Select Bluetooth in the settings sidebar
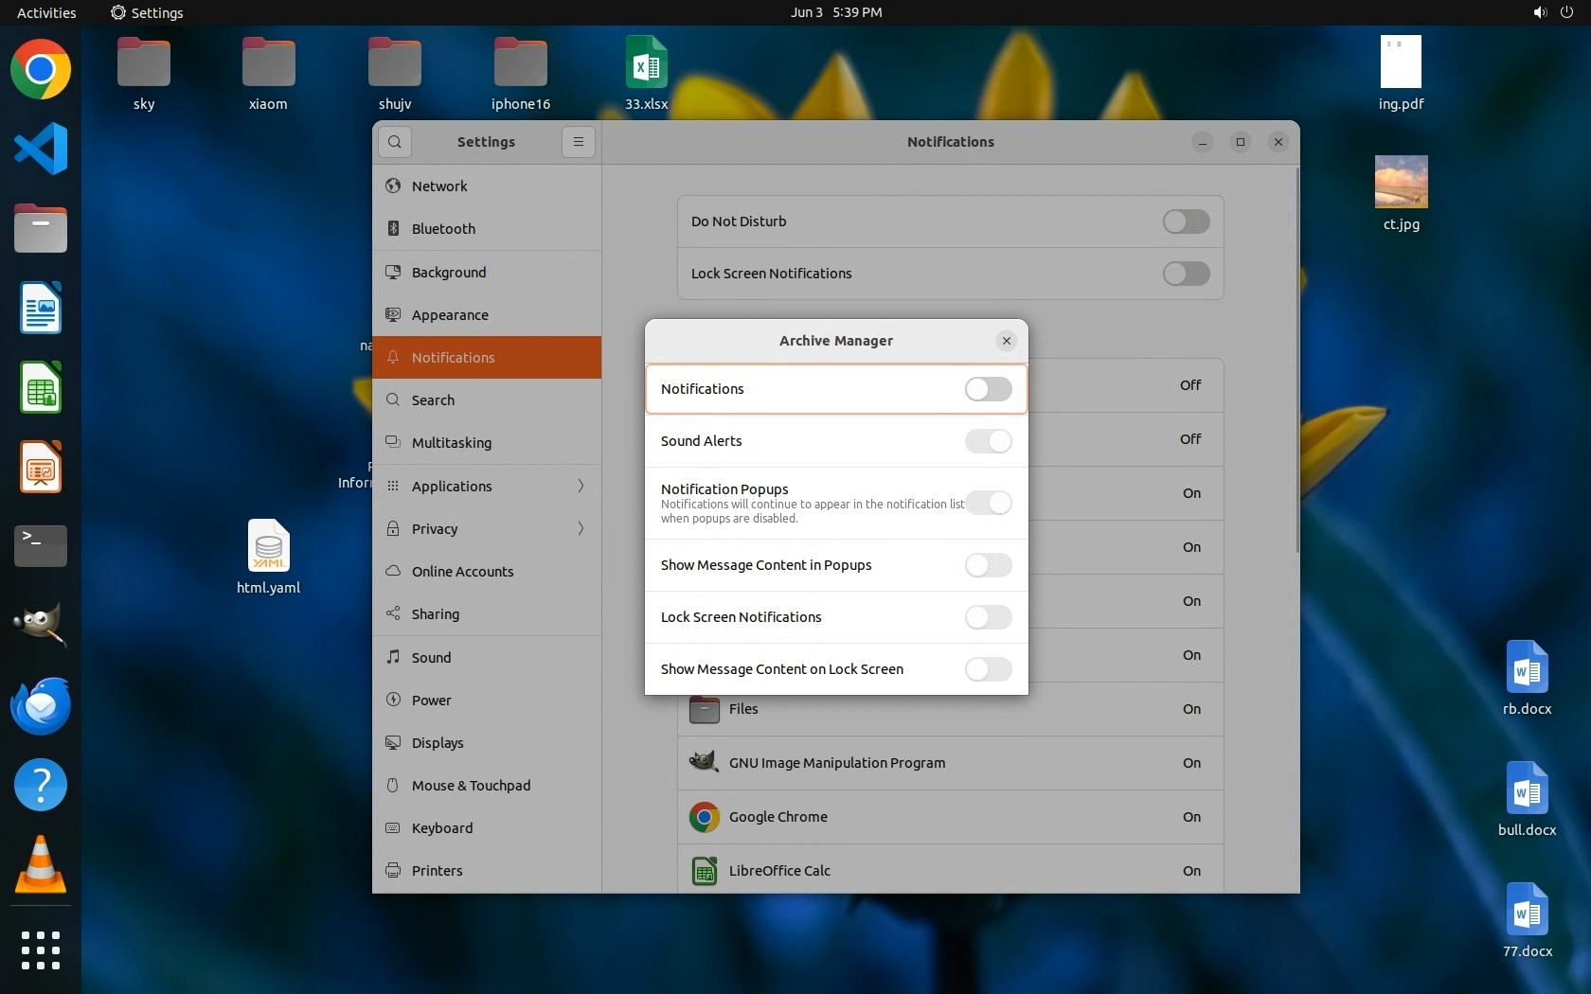Viewport: 1591px width, 994px height. (x=443, y=229)
